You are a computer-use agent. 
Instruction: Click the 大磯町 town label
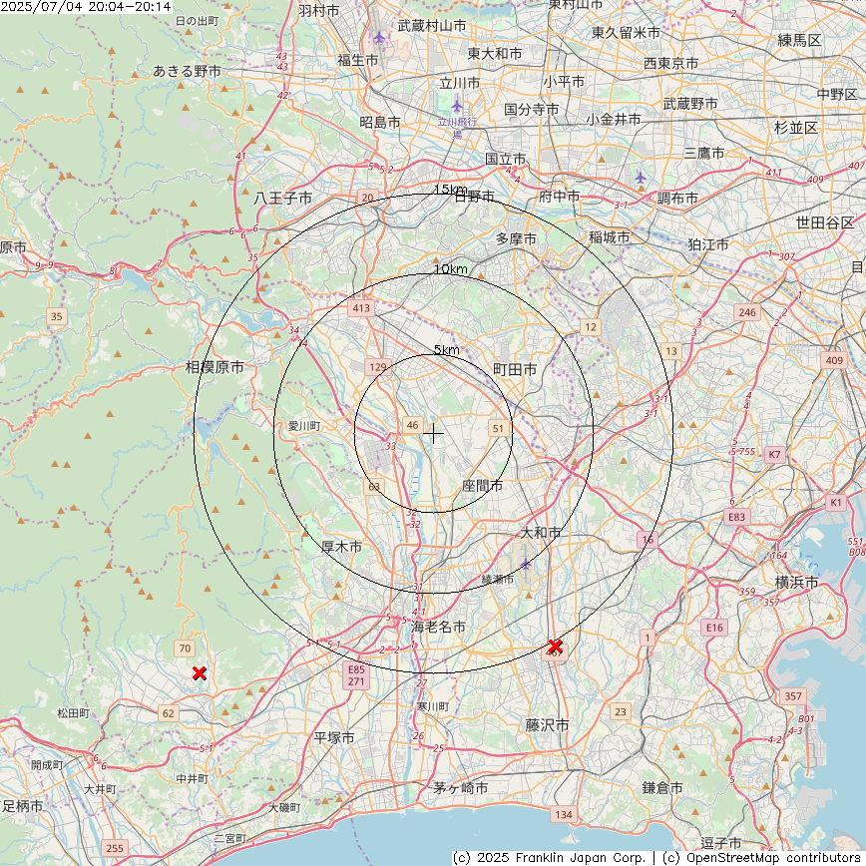284,807
